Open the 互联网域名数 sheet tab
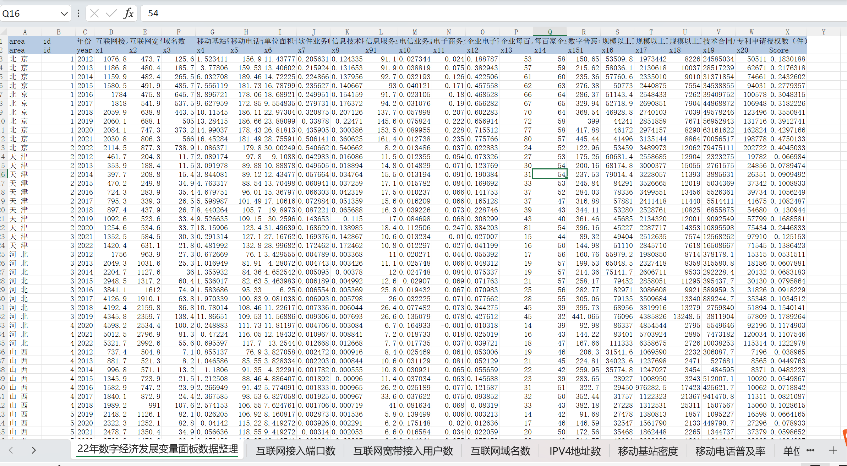The width and height of the screenshot is (847, 466). (x=500, y=451)
